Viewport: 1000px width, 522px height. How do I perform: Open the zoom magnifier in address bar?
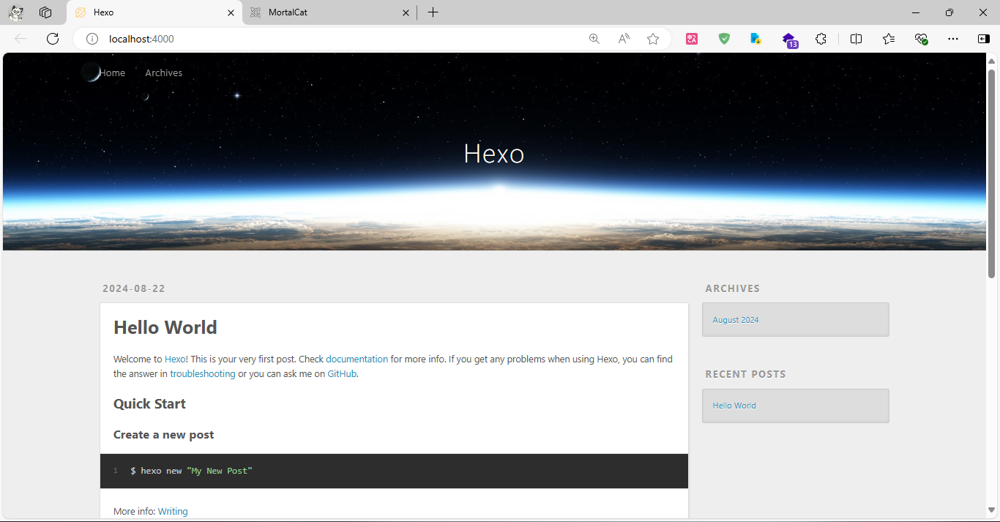tap(594, 39)
